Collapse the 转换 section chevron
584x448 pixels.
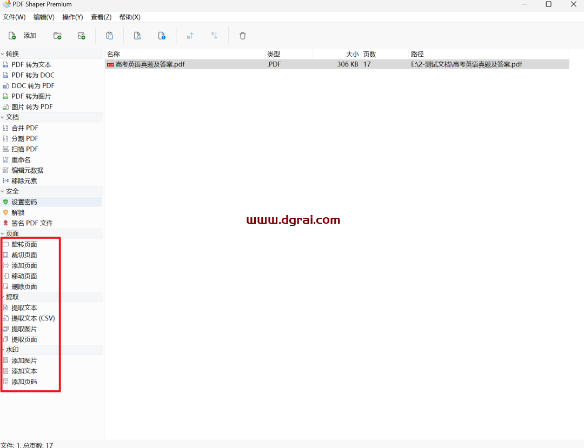(x=2, y=54)
